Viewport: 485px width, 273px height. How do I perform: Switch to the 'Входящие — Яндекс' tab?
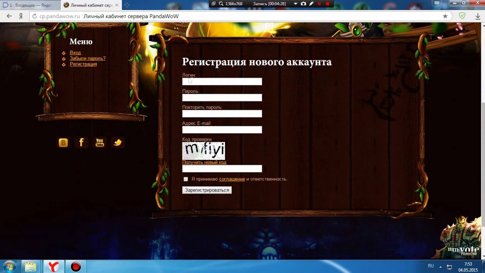30,5
